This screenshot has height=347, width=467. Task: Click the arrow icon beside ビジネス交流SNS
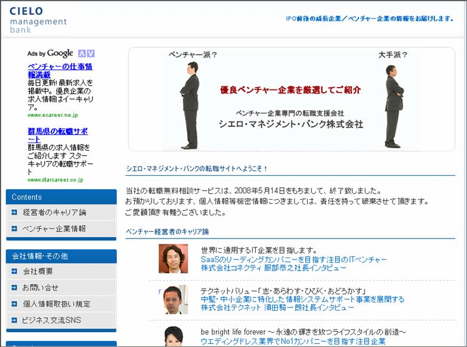tap(14, 320)
